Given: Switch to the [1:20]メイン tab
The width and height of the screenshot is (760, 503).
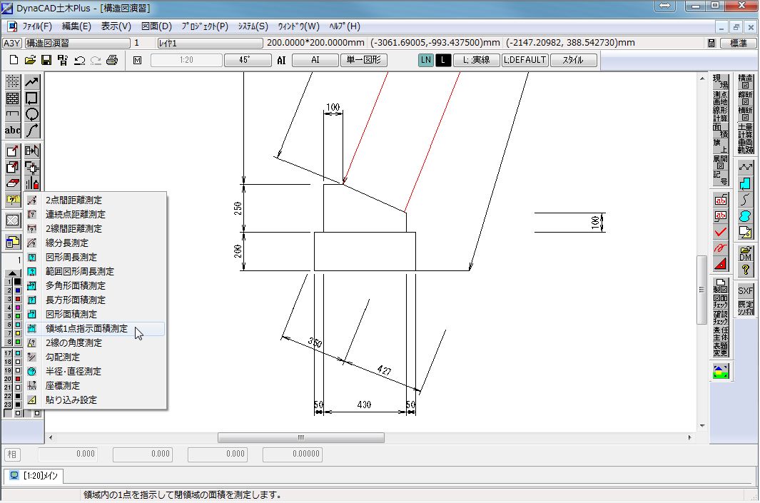Looking at the screenshot, I should tap(34, 476).
